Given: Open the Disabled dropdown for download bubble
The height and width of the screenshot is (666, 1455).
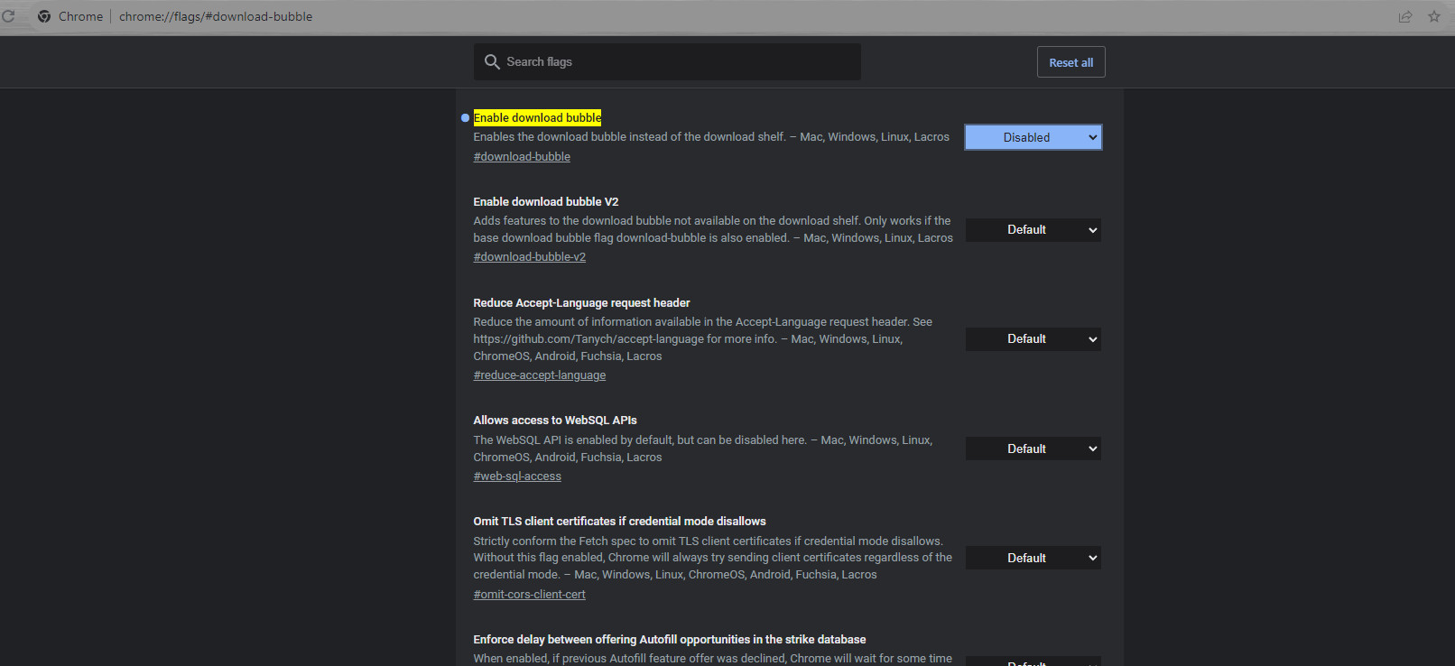Looking at the screenshot, I should click(x=1033, y=137).
